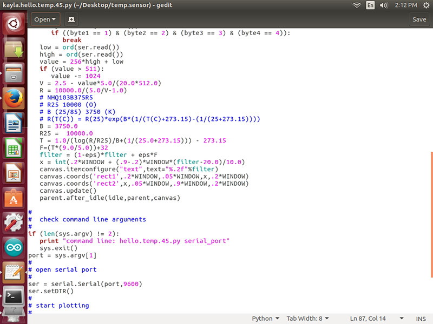Click the 'if (value > 511):' line
This screenshot has height=324, width=433.
point(72,69)
